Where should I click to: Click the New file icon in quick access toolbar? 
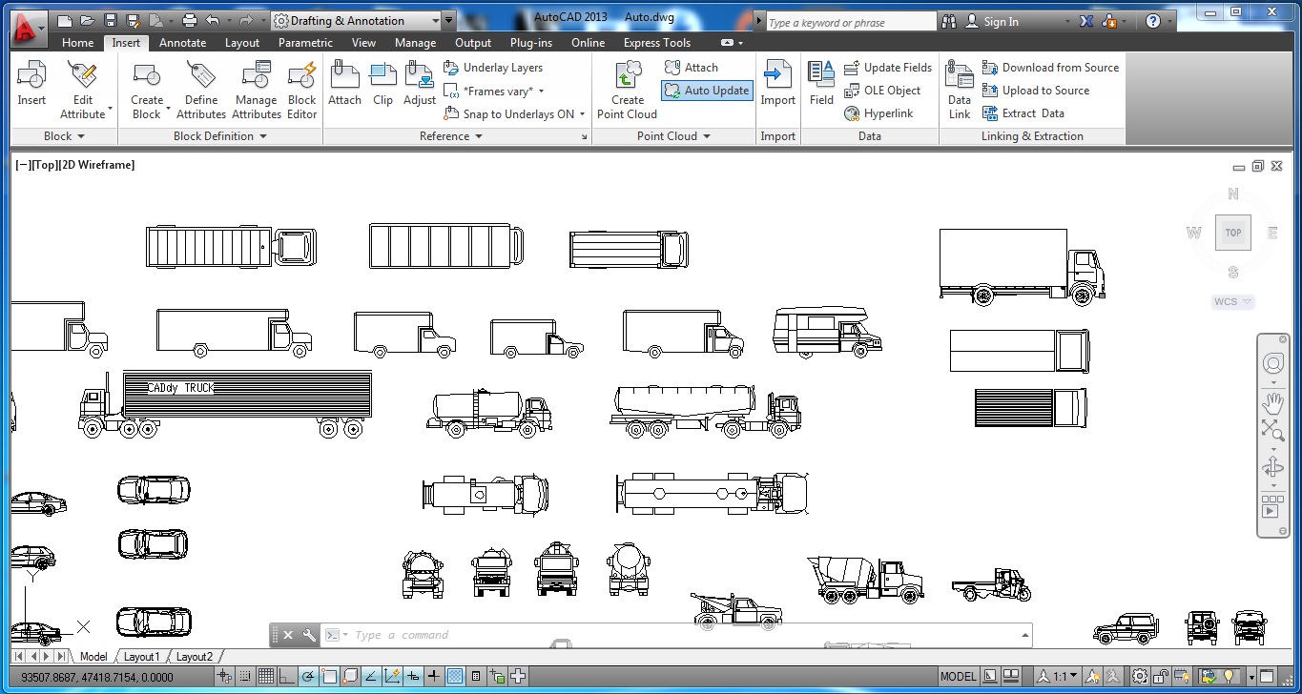(65, 21)
